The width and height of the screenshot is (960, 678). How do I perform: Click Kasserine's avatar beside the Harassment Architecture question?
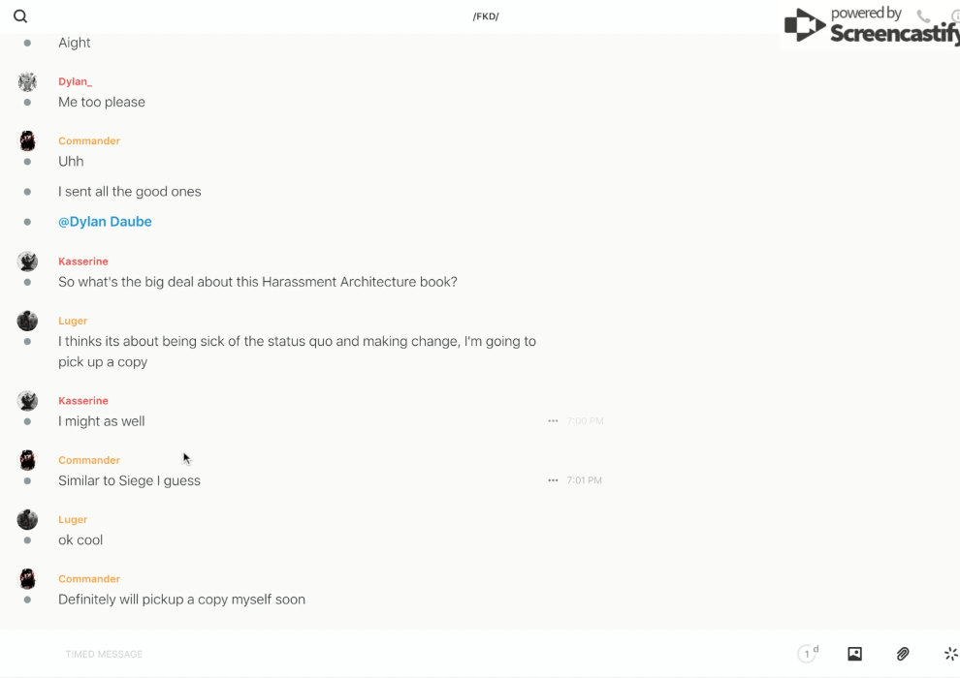[27, 262]
